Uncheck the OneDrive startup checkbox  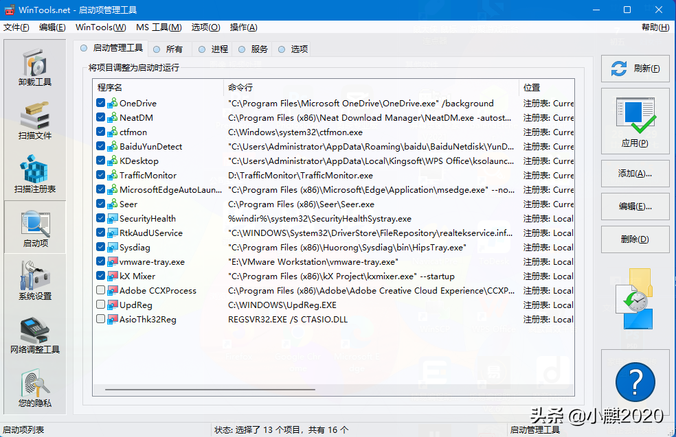click(x=100, y=103)
